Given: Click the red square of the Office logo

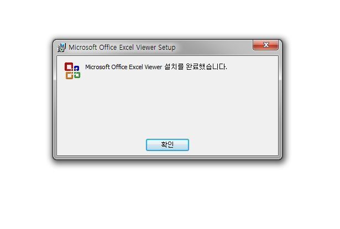Looking at the screenshot, I should [69, 66].
